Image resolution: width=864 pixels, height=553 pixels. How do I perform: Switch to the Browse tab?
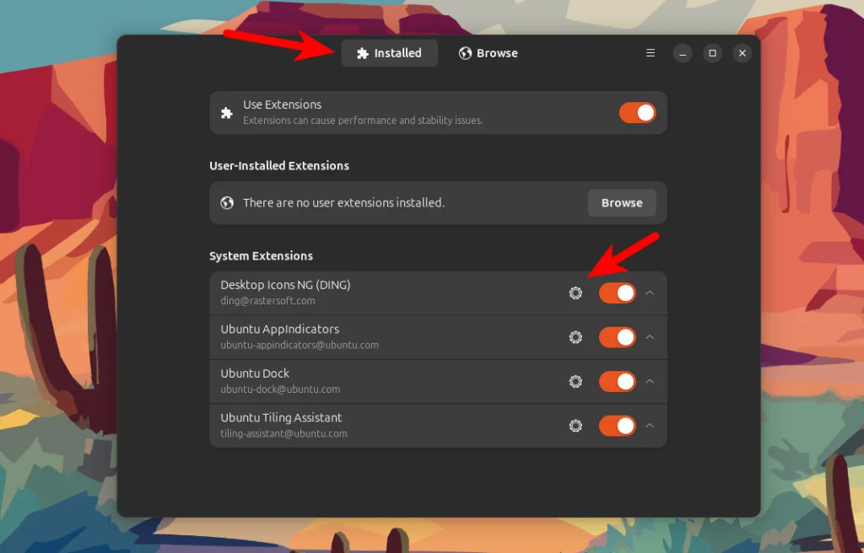tap(489, 52)
